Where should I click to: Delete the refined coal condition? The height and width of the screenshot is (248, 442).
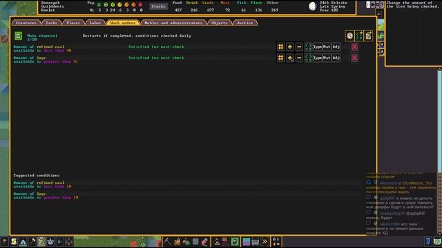click(x=354, y=47)
